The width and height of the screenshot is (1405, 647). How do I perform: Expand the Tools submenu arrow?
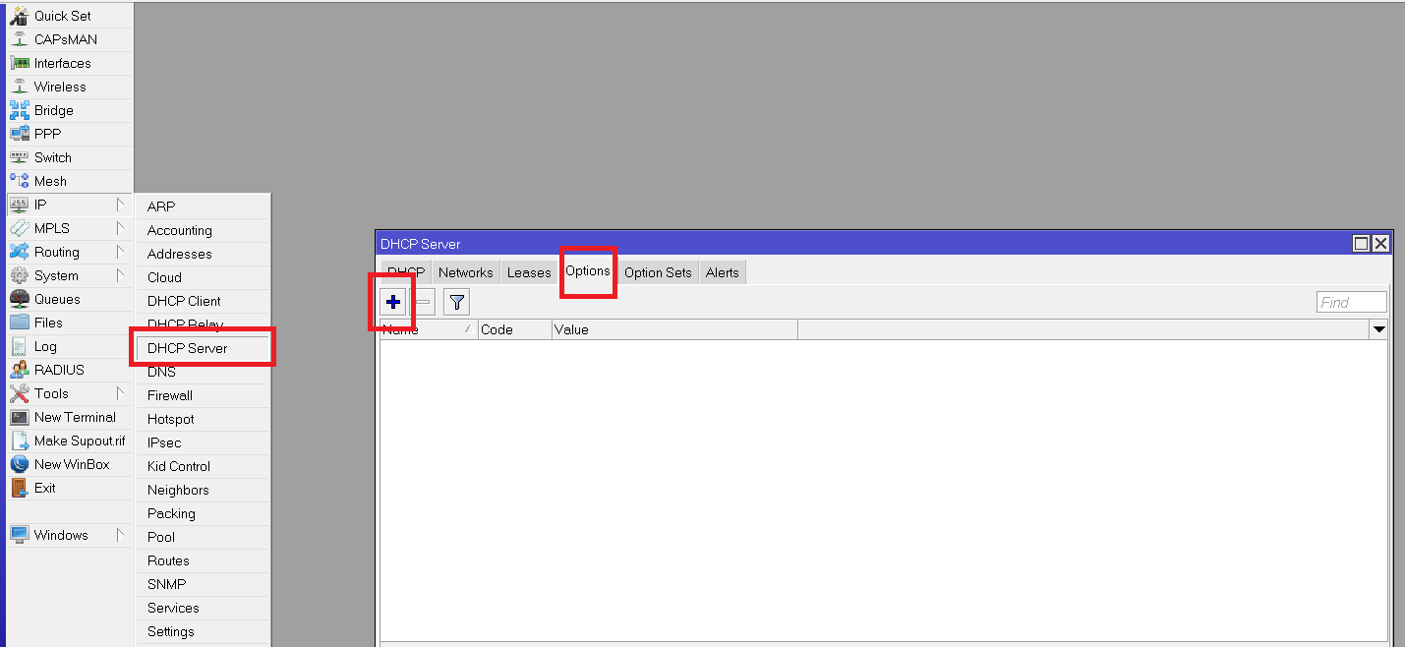(x=120, y=393)
